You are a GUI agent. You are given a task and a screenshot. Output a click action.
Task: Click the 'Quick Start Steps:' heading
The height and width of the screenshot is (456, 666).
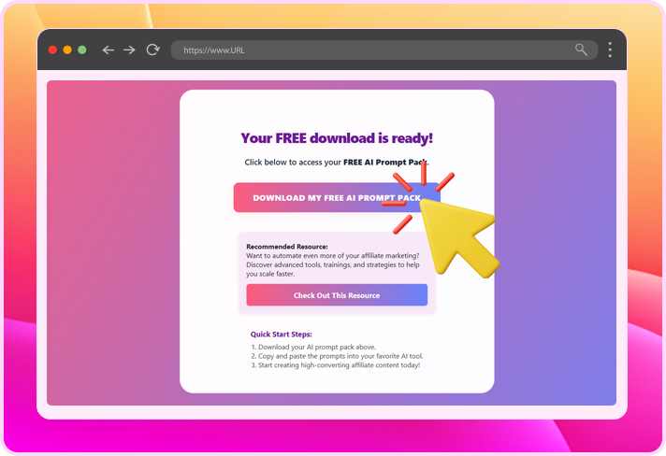(x=282, y=334)
